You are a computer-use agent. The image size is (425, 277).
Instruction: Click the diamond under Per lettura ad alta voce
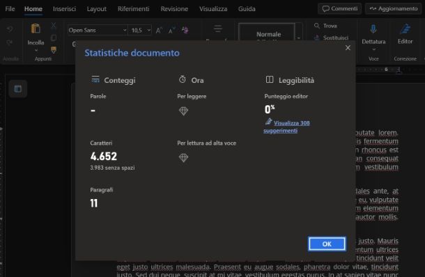183,158
